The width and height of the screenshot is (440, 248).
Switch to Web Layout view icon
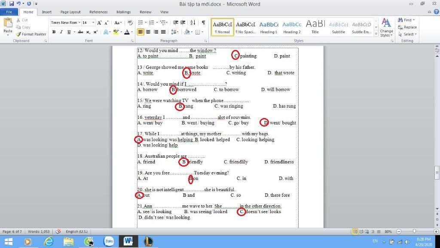[367, 231]
